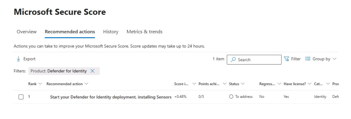The width and height of the screenshot is (351, 119).
Task: Select the Recommended actions tab
Action: point(70,32)
